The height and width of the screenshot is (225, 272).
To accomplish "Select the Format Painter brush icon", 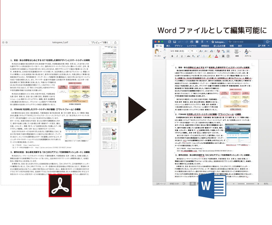I will [x=165, y=57].
